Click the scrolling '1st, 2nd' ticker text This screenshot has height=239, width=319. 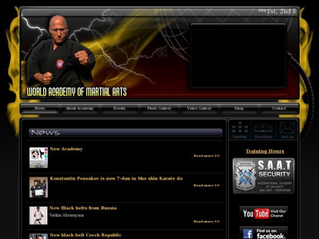(x=277, y=11)
